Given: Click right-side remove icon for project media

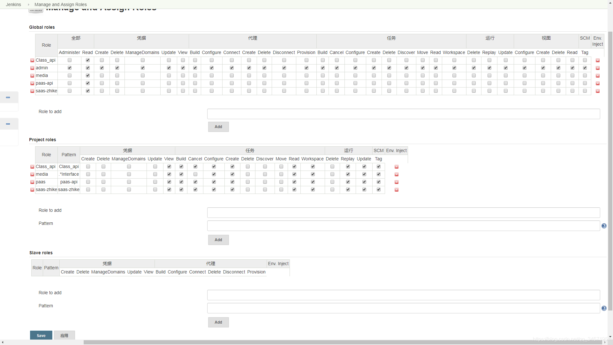Looking at the screenshot, I should 397,174.
